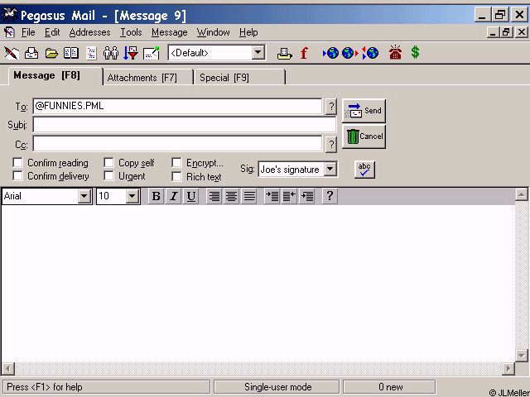Open the Tools menu
The height and width of the screenshot is (397, 530).
coord(131,32)
